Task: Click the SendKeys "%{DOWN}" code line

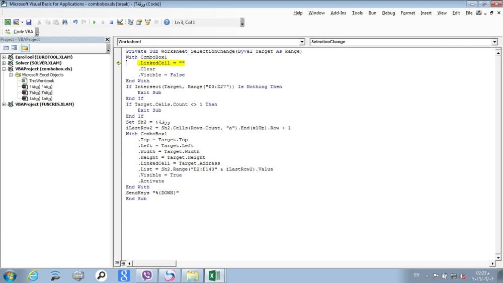Action: pyautogui.click(x=152, y=193)
